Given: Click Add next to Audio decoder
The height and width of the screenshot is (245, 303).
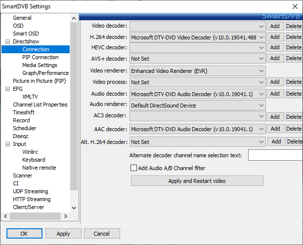Looking at the screenshot, I should pos(275,94).
